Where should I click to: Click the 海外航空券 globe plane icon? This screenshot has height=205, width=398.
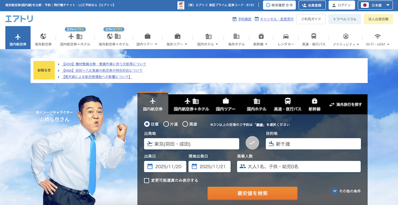(x=43, y=36)
